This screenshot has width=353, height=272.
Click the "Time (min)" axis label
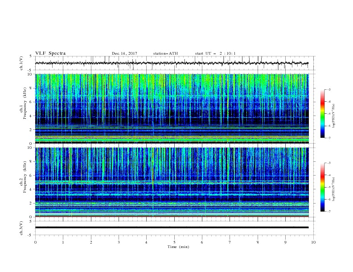[x=178, y=247]
